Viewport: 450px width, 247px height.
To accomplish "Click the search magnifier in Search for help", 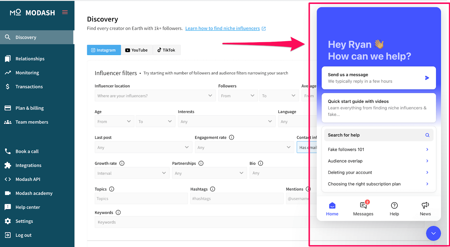I will [427, 135].
